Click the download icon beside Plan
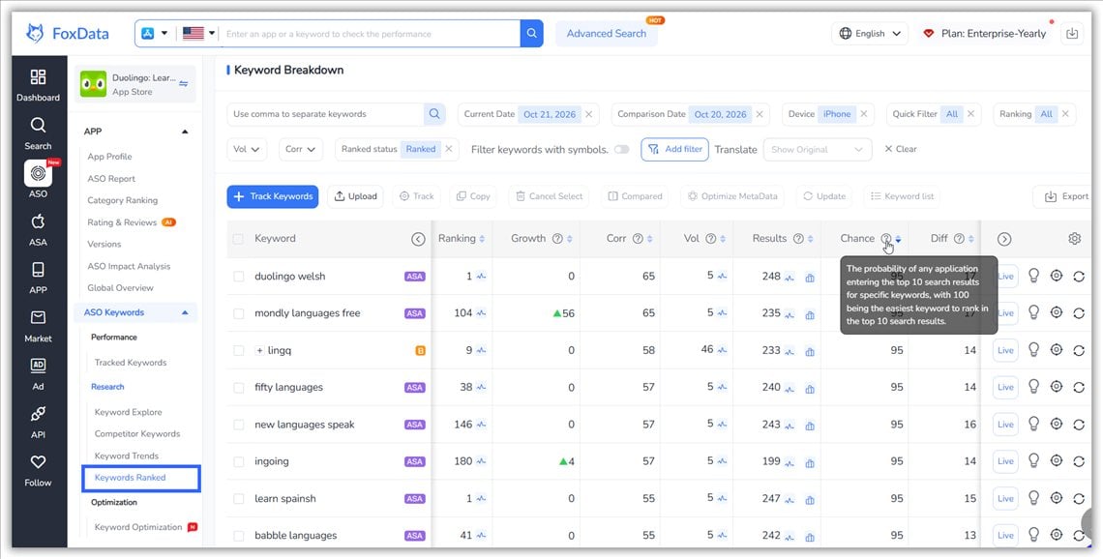The width and height of the screenshot is (1103, 559). pyautogui.click(x=1071, y=33)
